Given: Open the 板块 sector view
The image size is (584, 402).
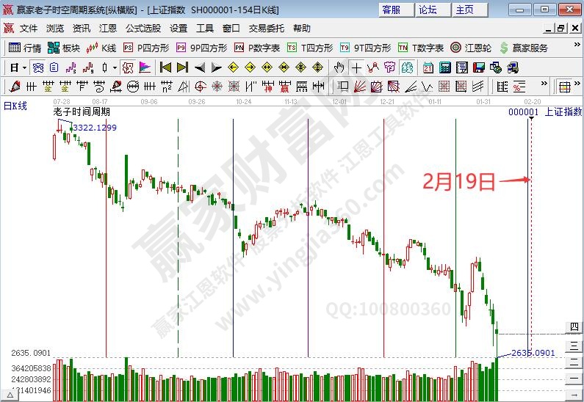Looking at the screenshot, I should coord(64,48).
